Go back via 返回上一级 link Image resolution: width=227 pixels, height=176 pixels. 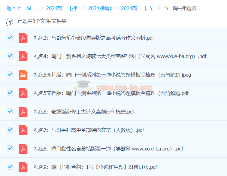coord(19,8)
